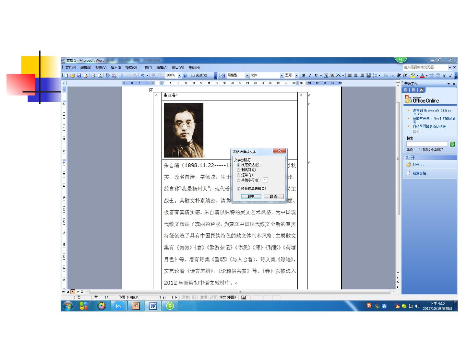
Task: Apply yellow highlight color to text
Action: [x=413, y=76]
